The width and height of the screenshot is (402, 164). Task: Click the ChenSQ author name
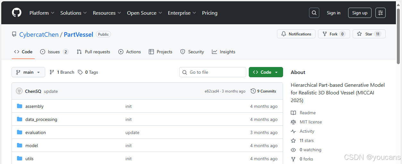click(x=33, y=91)
